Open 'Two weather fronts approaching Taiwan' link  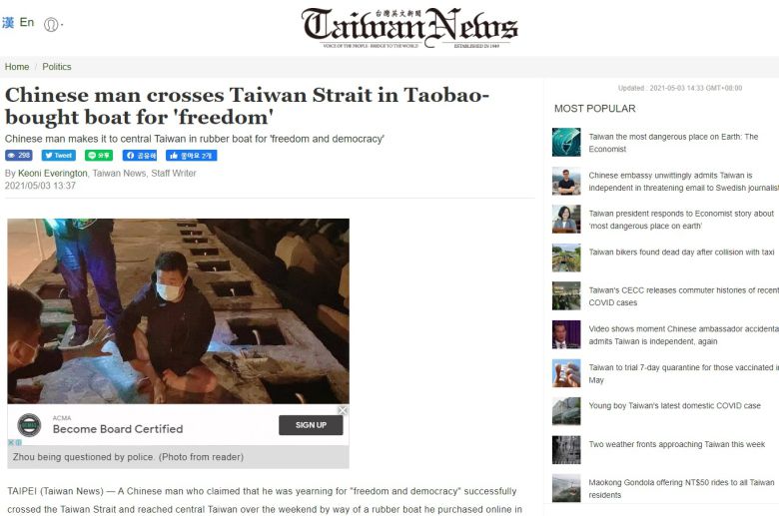tap(677, 444)
